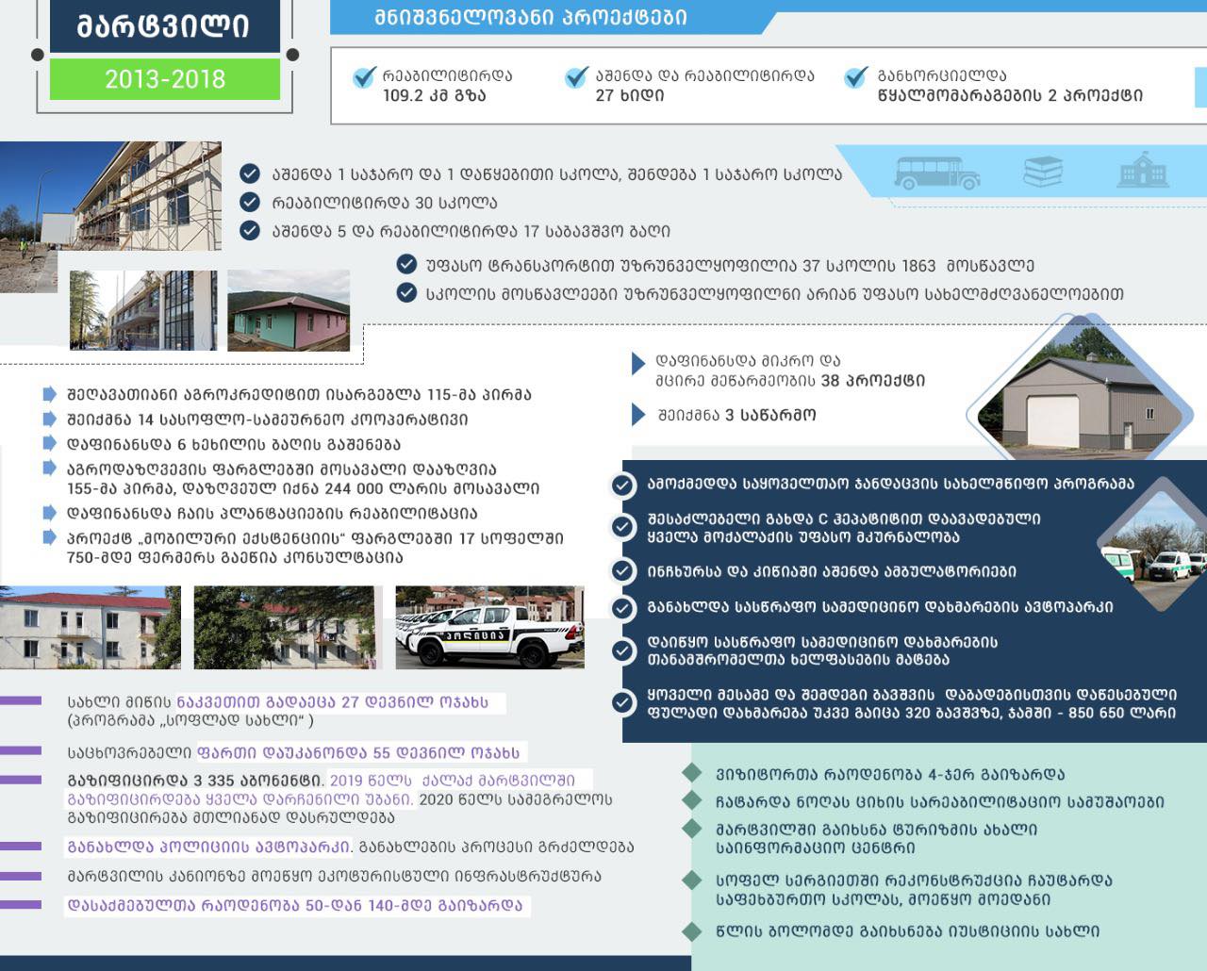1207x971 pixels.
Task: Toggle the checkmark beside 109.2 კმ გზა
Action: (x=364, y=78)
